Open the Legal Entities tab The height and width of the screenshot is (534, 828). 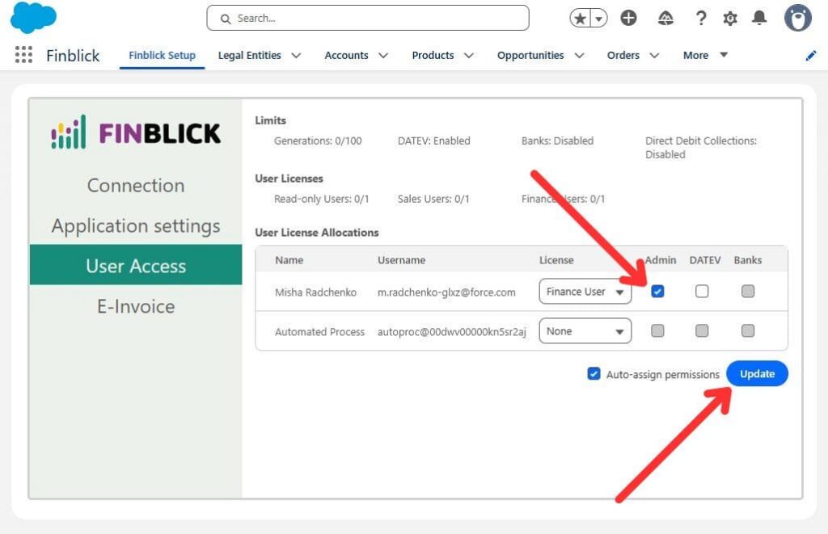249,55
